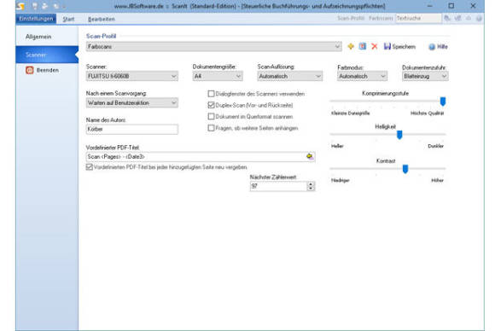Click the Höchste Qualität label
The height and width of the screenshot is (331, 495).
click(x=427, y=113)
